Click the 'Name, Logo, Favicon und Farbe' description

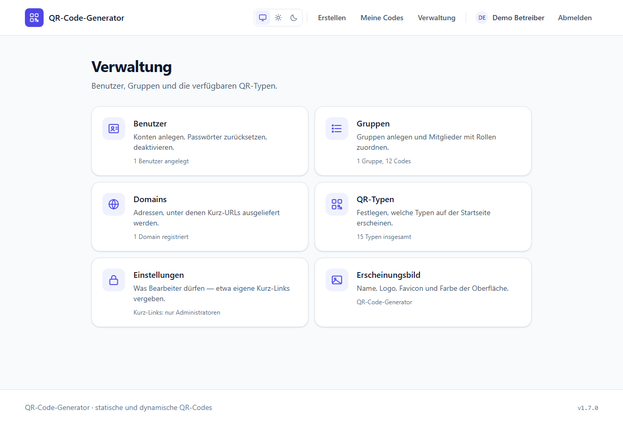click(432, 288)
